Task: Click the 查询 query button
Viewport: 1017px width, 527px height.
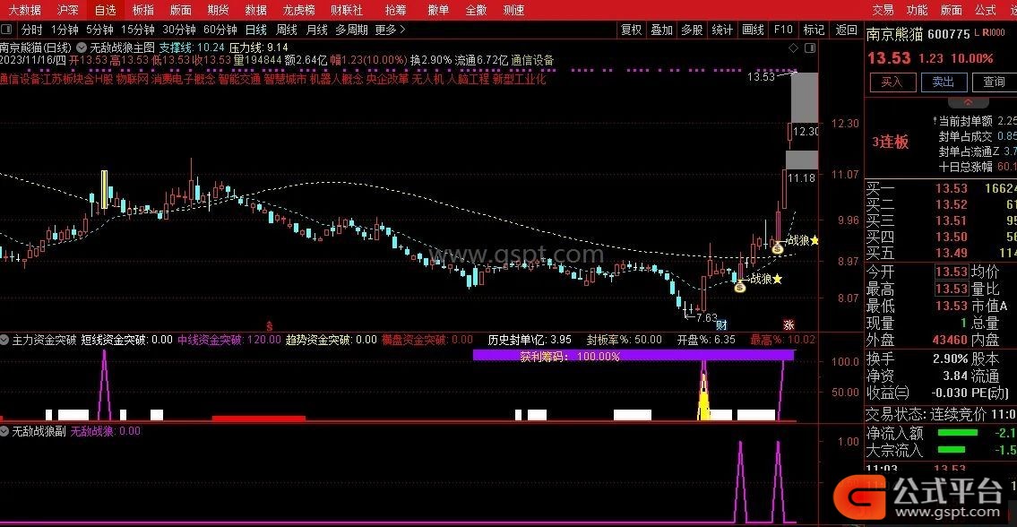Action: tap(994, 82)
